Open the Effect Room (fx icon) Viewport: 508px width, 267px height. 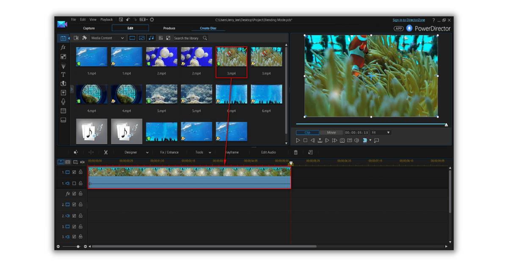click(63, 47)
